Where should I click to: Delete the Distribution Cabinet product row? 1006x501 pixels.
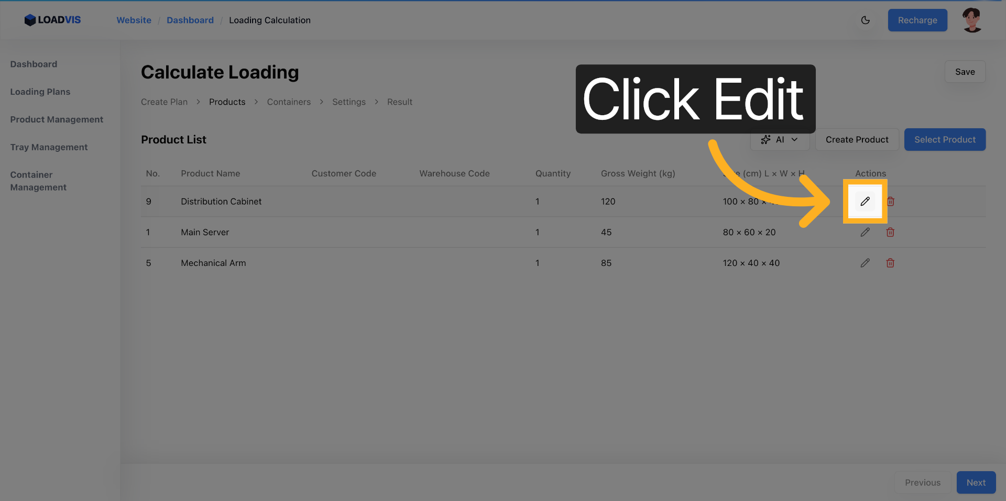pos(891,202)
